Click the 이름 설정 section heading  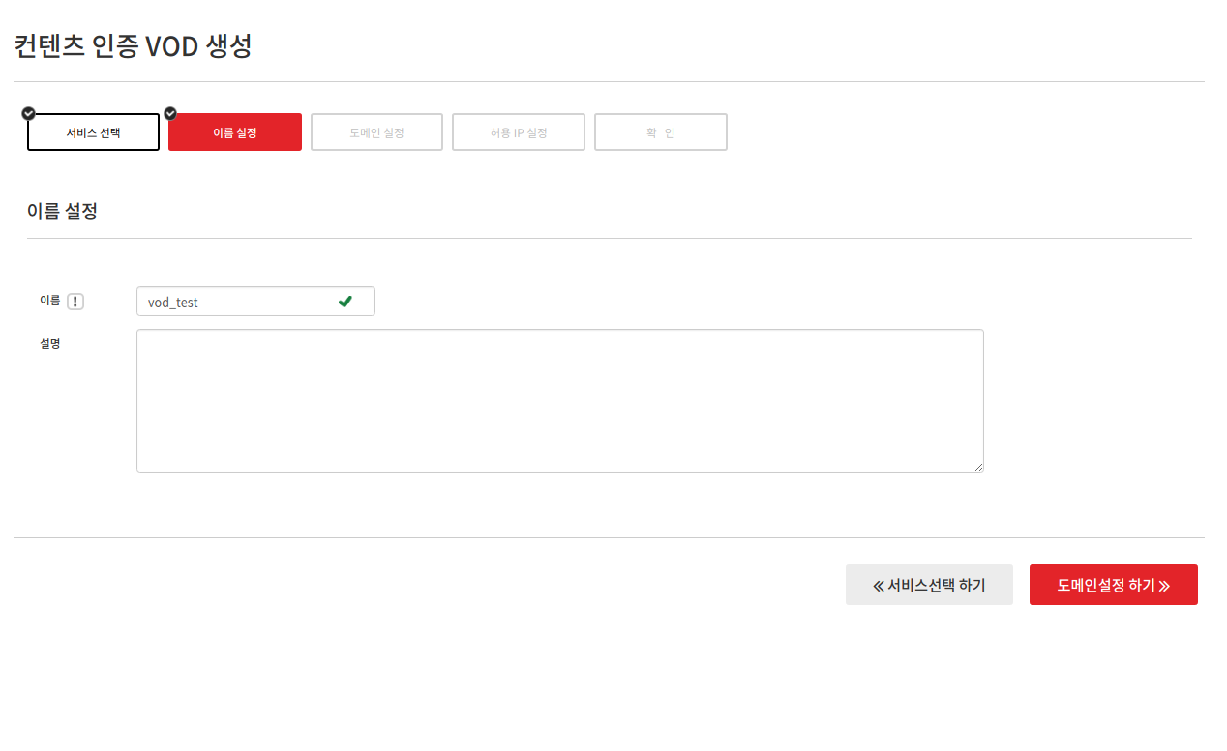pyautogui.click(x=62, y=211)
